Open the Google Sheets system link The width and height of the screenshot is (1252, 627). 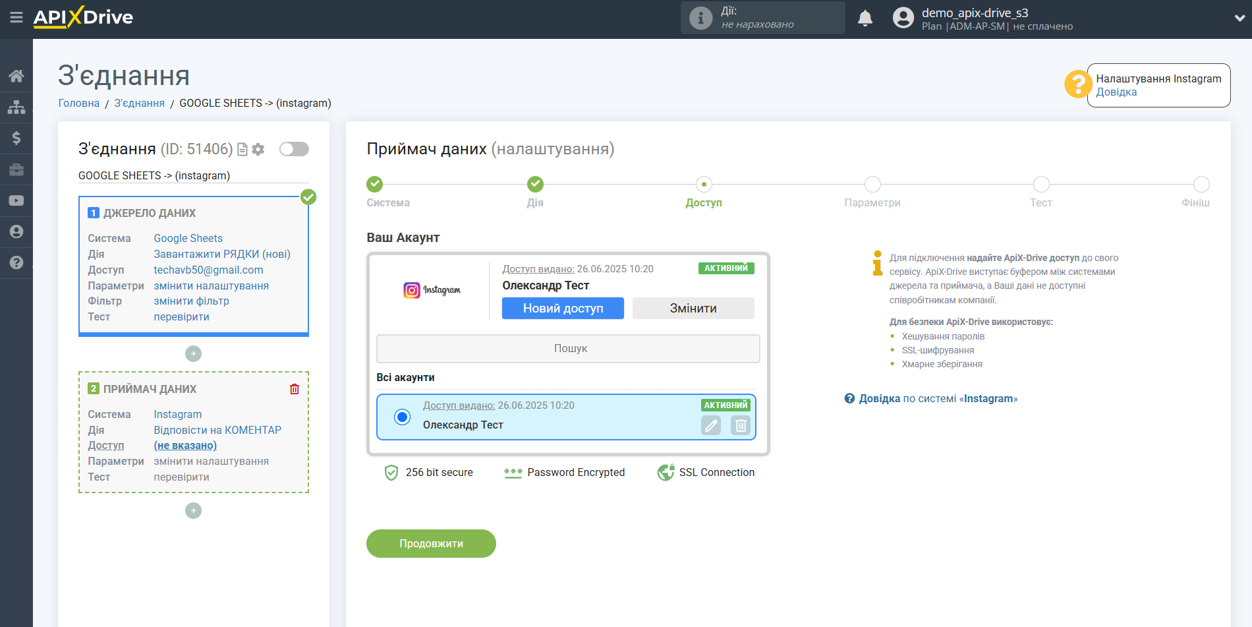click(x=188, y=238)
